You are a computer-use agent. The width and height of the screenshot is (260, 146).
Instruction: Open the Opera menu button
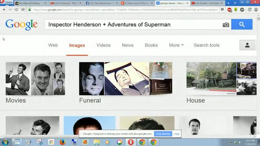(x=6, y=2)
